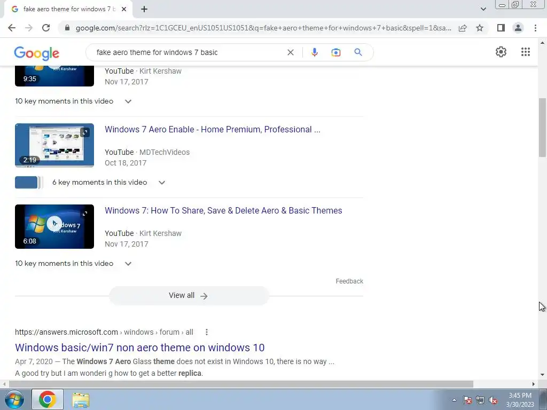Share this page icon in address bar

pos(463,28)
